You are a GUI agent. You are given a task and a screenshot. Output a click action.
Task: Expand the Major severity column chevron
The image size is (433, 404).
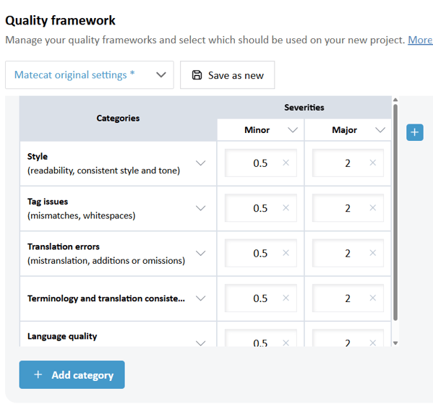click(x=380, y=130)
